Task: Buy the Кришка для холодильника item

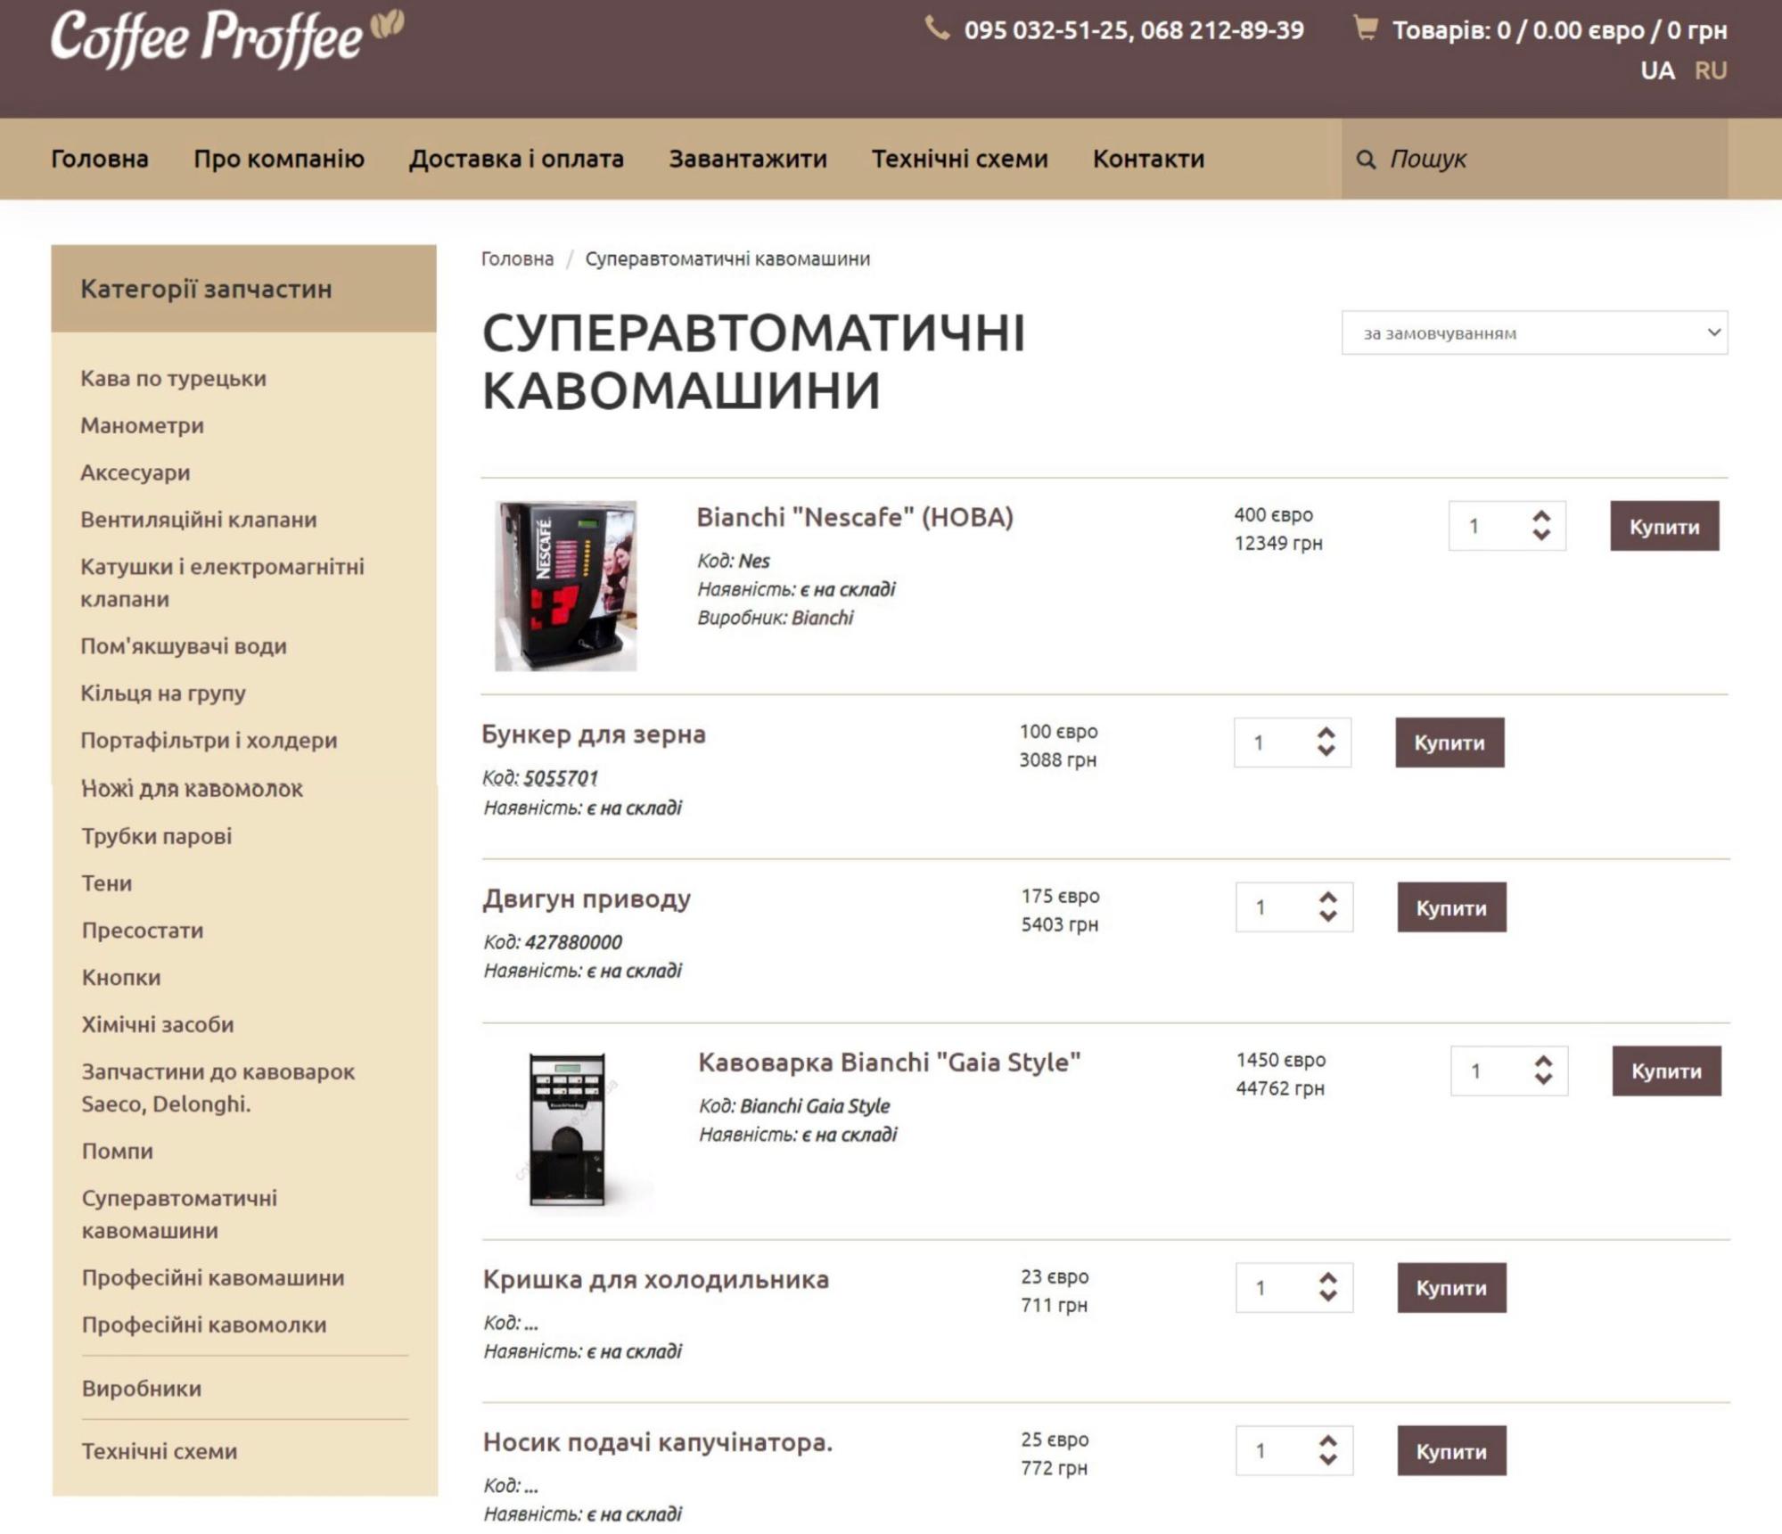Action: tap(1451, 1287)
